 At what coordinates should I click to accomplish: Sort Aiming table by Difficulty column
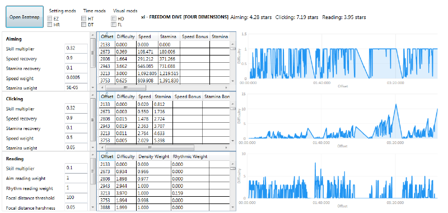point(126,36)
